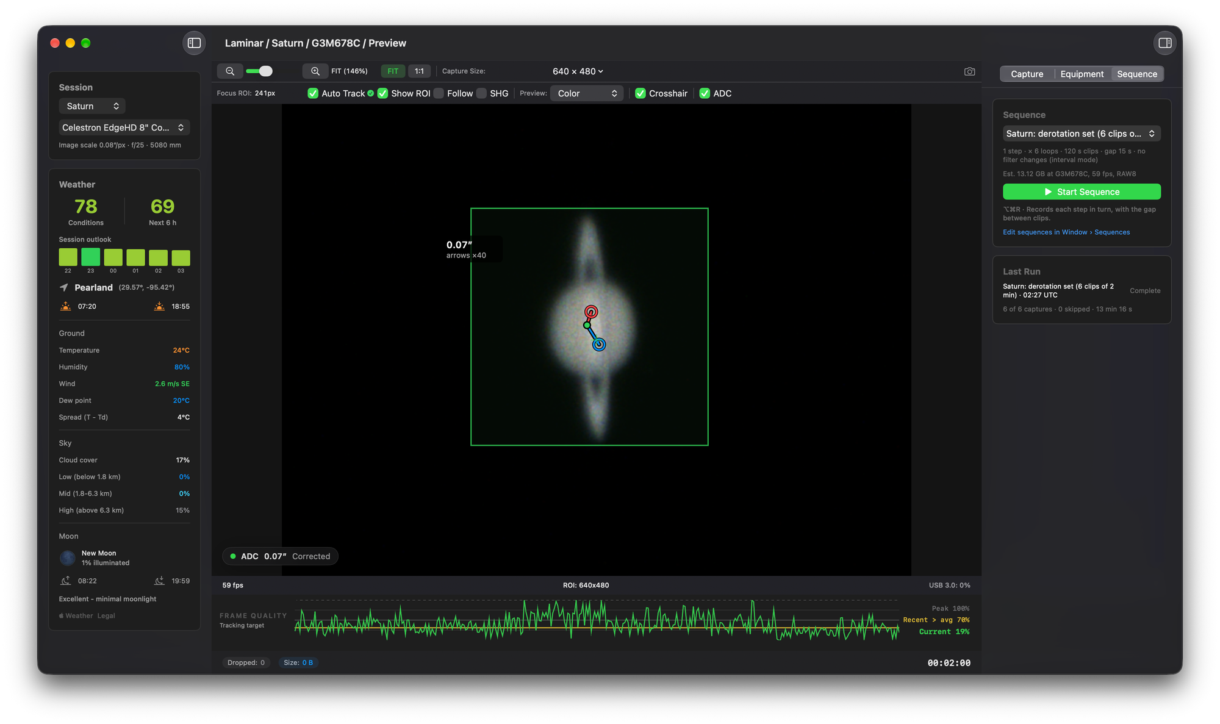This screenshot has width=1220, height=724.
Task: Switch to the Equipment tab
Action: pyautogui.click(x=1082, y=74)
